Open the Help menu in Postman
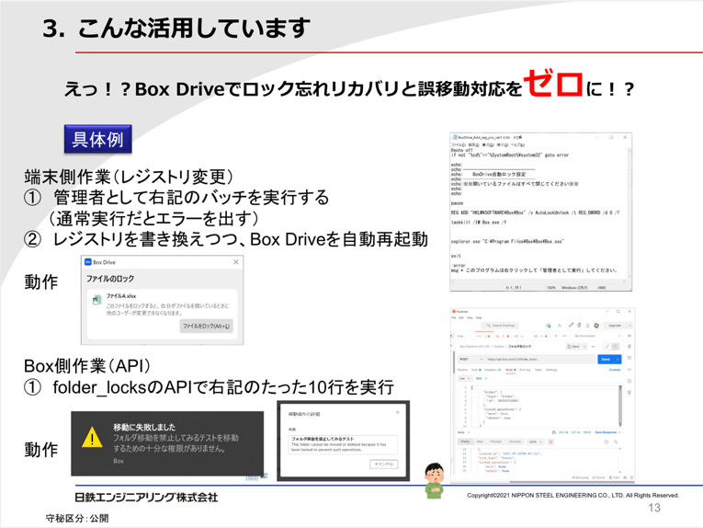Viewport: 703px width, 528px height. [479, 317]
